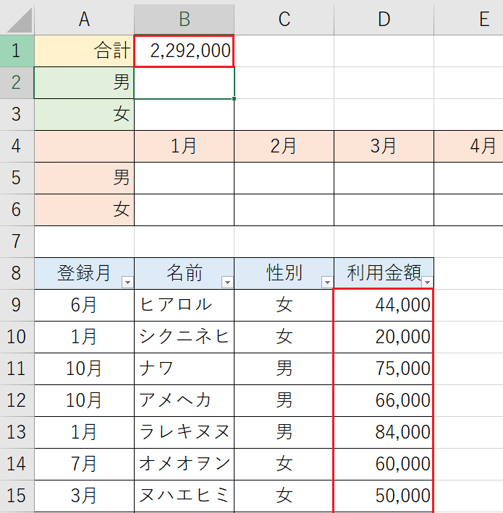The width and height of the screenshot is (503, 513).
Task: Select the name ヌハエヒミ
Action: (184, 496)
